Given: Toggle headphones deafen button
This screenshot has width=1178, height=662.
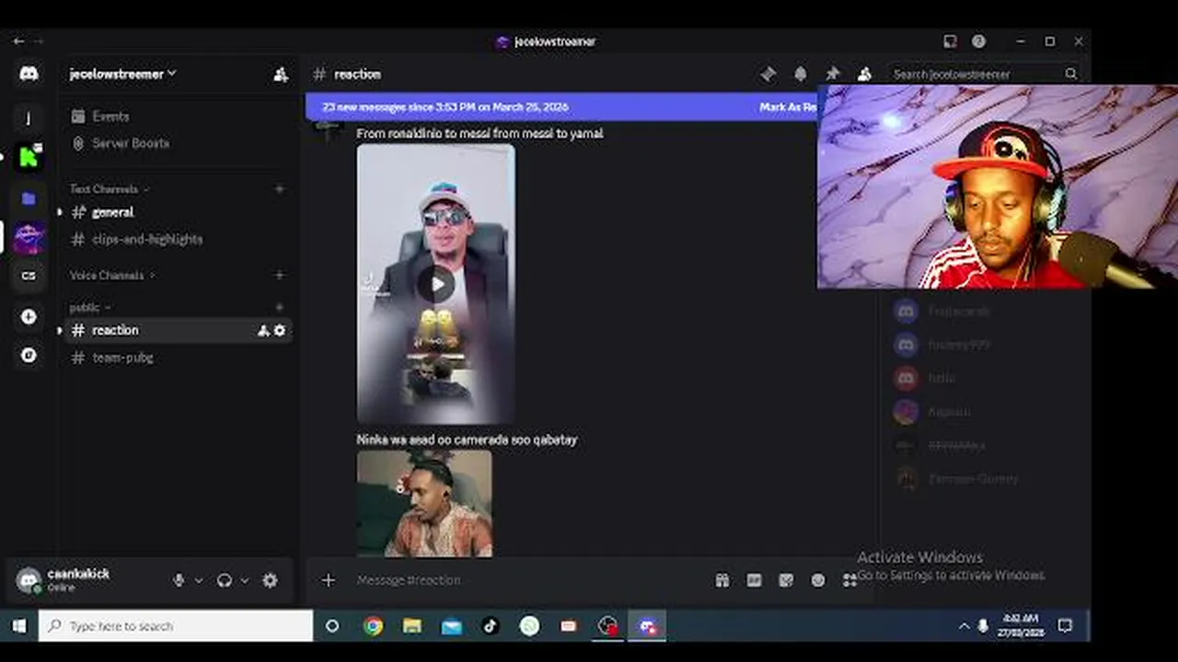Looking at the screenshot, I should coord(224,580).
